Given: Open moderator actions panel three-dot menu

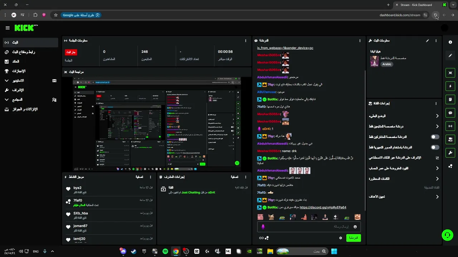Looking at the screenshot, I should 245,177.
